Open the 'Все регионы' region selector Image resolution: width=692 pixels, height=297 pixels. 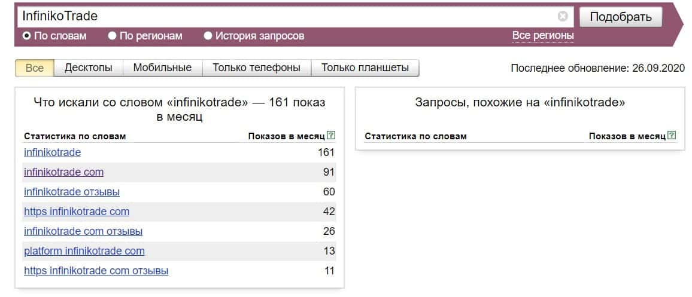click(x=543, y=36)
